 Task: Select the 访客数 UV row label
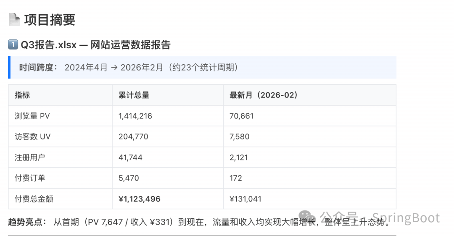click(32, 136)
